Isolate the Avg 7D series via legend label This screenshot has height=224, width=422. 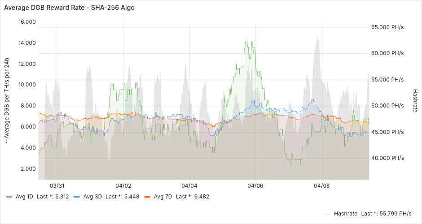coord(163,197)
